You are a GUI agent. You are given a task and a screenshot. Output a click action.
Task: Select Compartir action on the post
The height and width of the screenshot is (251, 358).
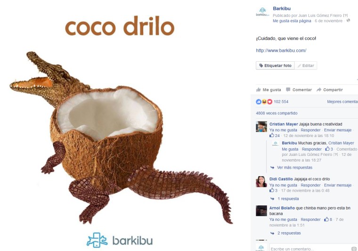click(x=330, y=89)
